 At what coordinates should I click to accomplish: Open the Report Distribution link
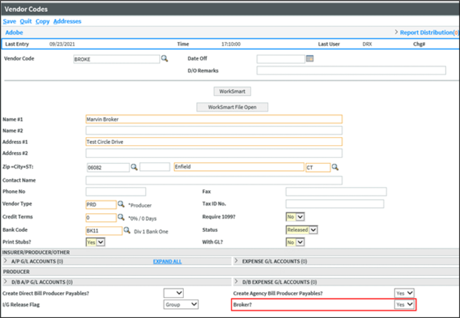point(427,33)
